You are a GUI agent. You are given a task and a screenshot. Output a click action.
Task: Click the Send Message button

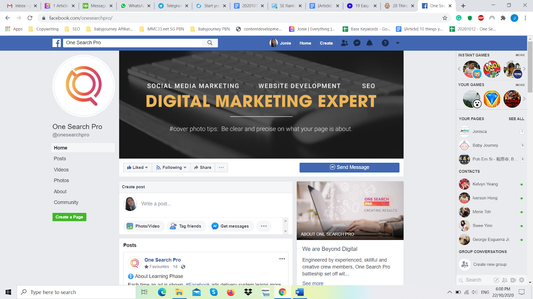349,167
